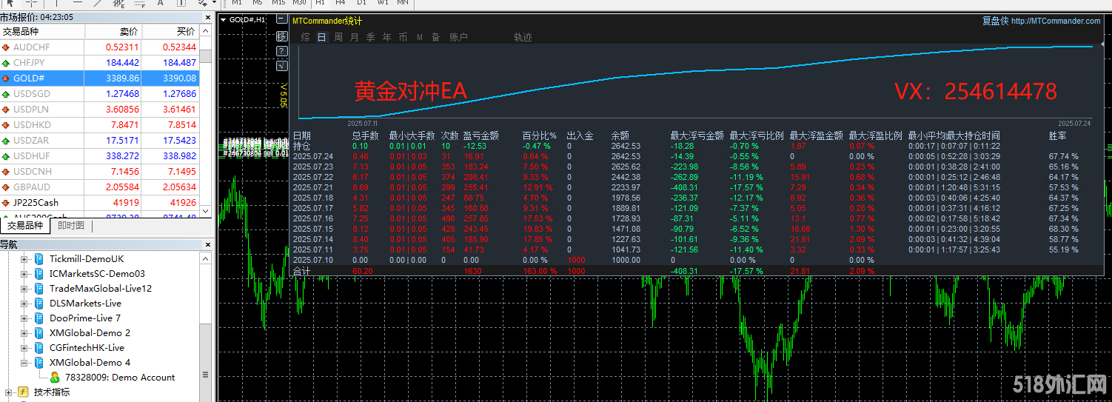The image size is (1112, 402).
Task: Click the DooPrime-Live 7 server icon
Action: (x=39, y=318)
